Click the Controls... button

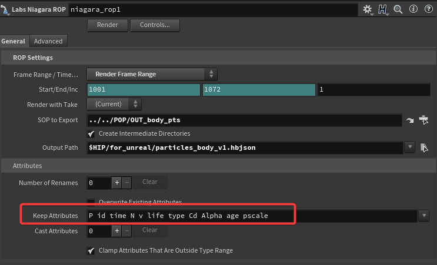point(155,25)
